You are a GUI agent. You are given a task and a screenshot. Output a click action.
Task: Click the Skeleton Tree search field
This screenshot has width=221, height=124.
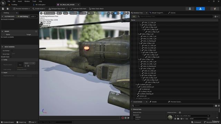(175, 17)
